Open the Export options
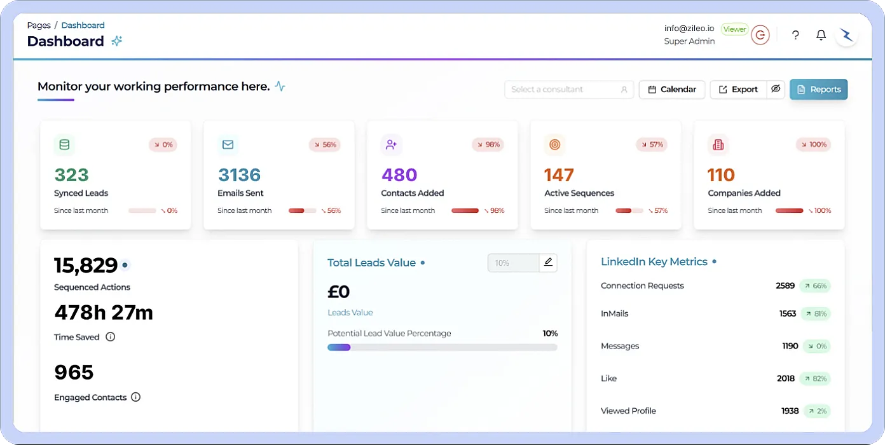Screen dimensions: 885x445 click(x=738, y=90)
